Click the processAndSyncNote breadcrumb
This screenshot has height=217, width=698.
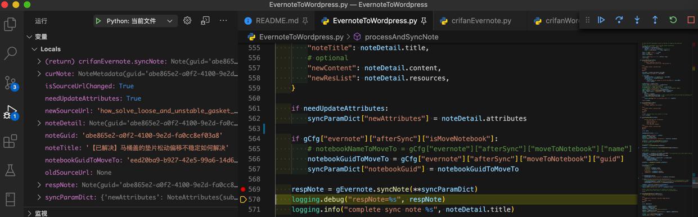(x=402, y=37)
